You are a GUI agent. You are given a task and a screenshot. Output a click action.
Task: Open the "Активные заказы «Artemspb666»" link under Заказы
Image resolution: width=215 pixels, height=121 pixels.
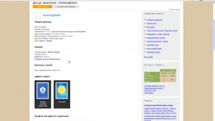[x=47, y=59]
